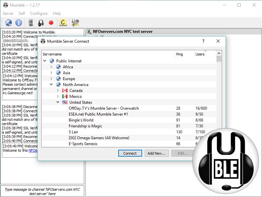262x197 pixels.
Task: Click the server list scrollbar up arrow
Action: [219, 54]
